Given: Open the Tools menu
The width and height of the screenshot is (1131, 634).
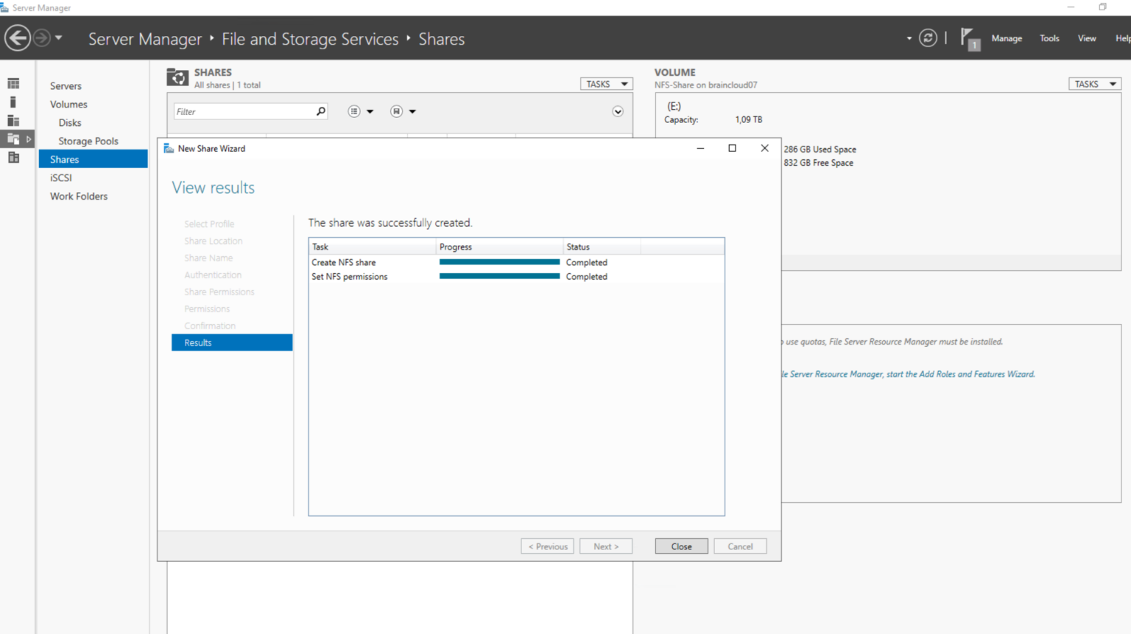Looking at the screenshot, I should pos(1049,38).
